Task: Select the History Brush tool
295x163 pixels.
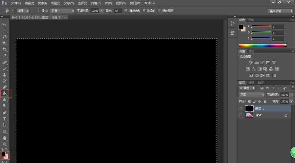Action: tap(4, 81)
